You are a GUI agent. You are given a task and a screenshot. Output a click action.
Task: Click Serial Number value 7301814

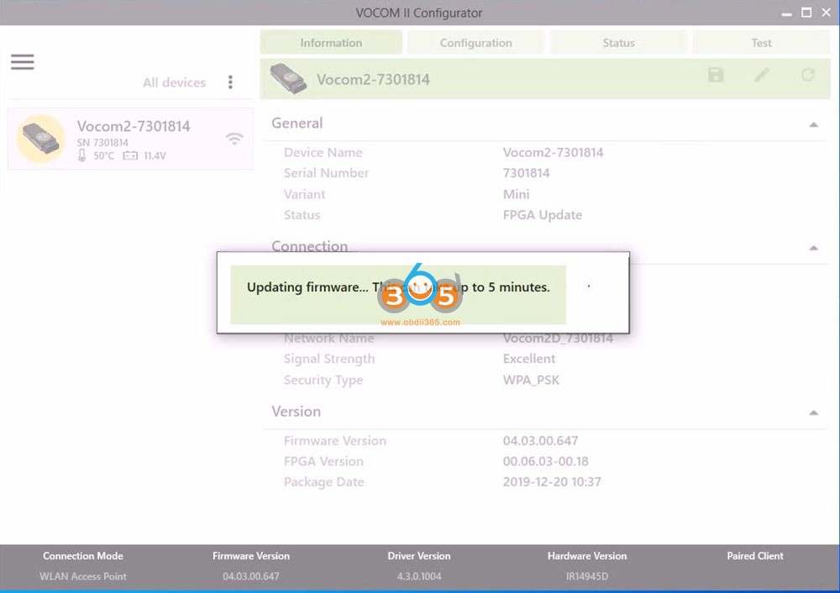tap(526, 173)
